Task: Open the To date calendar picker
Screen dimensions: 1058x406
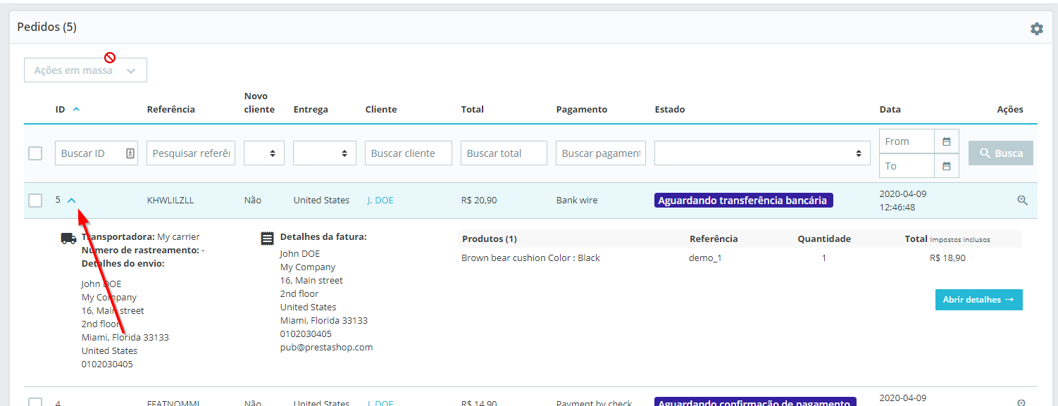Action: click(947, 165)
